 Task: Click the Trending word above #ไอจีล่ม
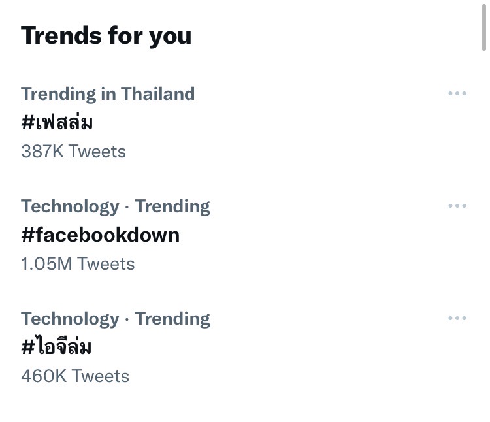[x=172, y=319]
